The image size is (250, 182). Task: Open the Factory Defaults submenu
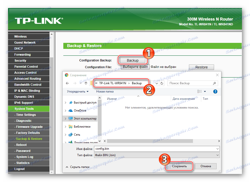tap(29, 133)
